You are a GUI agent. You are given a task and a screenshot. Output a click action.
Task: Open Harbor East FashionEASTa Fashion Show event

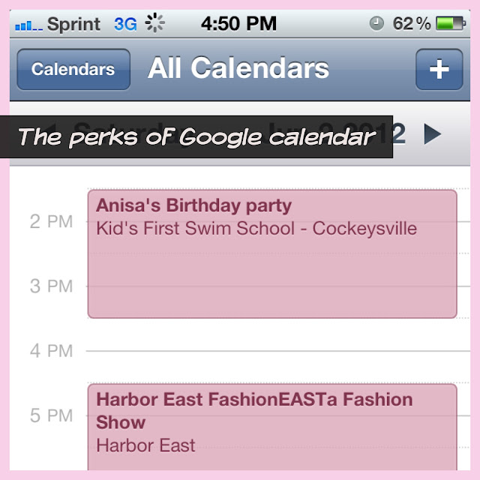pos(272,424)
